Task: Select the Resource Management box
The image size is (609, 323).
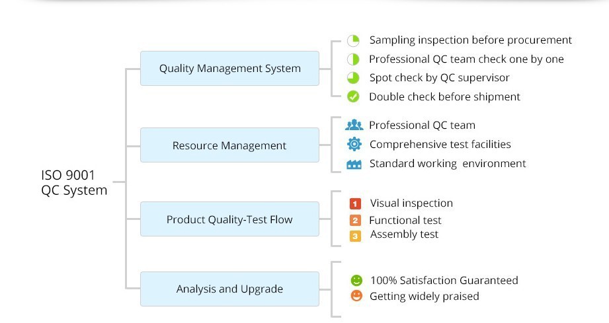Action: (x=229, y=145)
